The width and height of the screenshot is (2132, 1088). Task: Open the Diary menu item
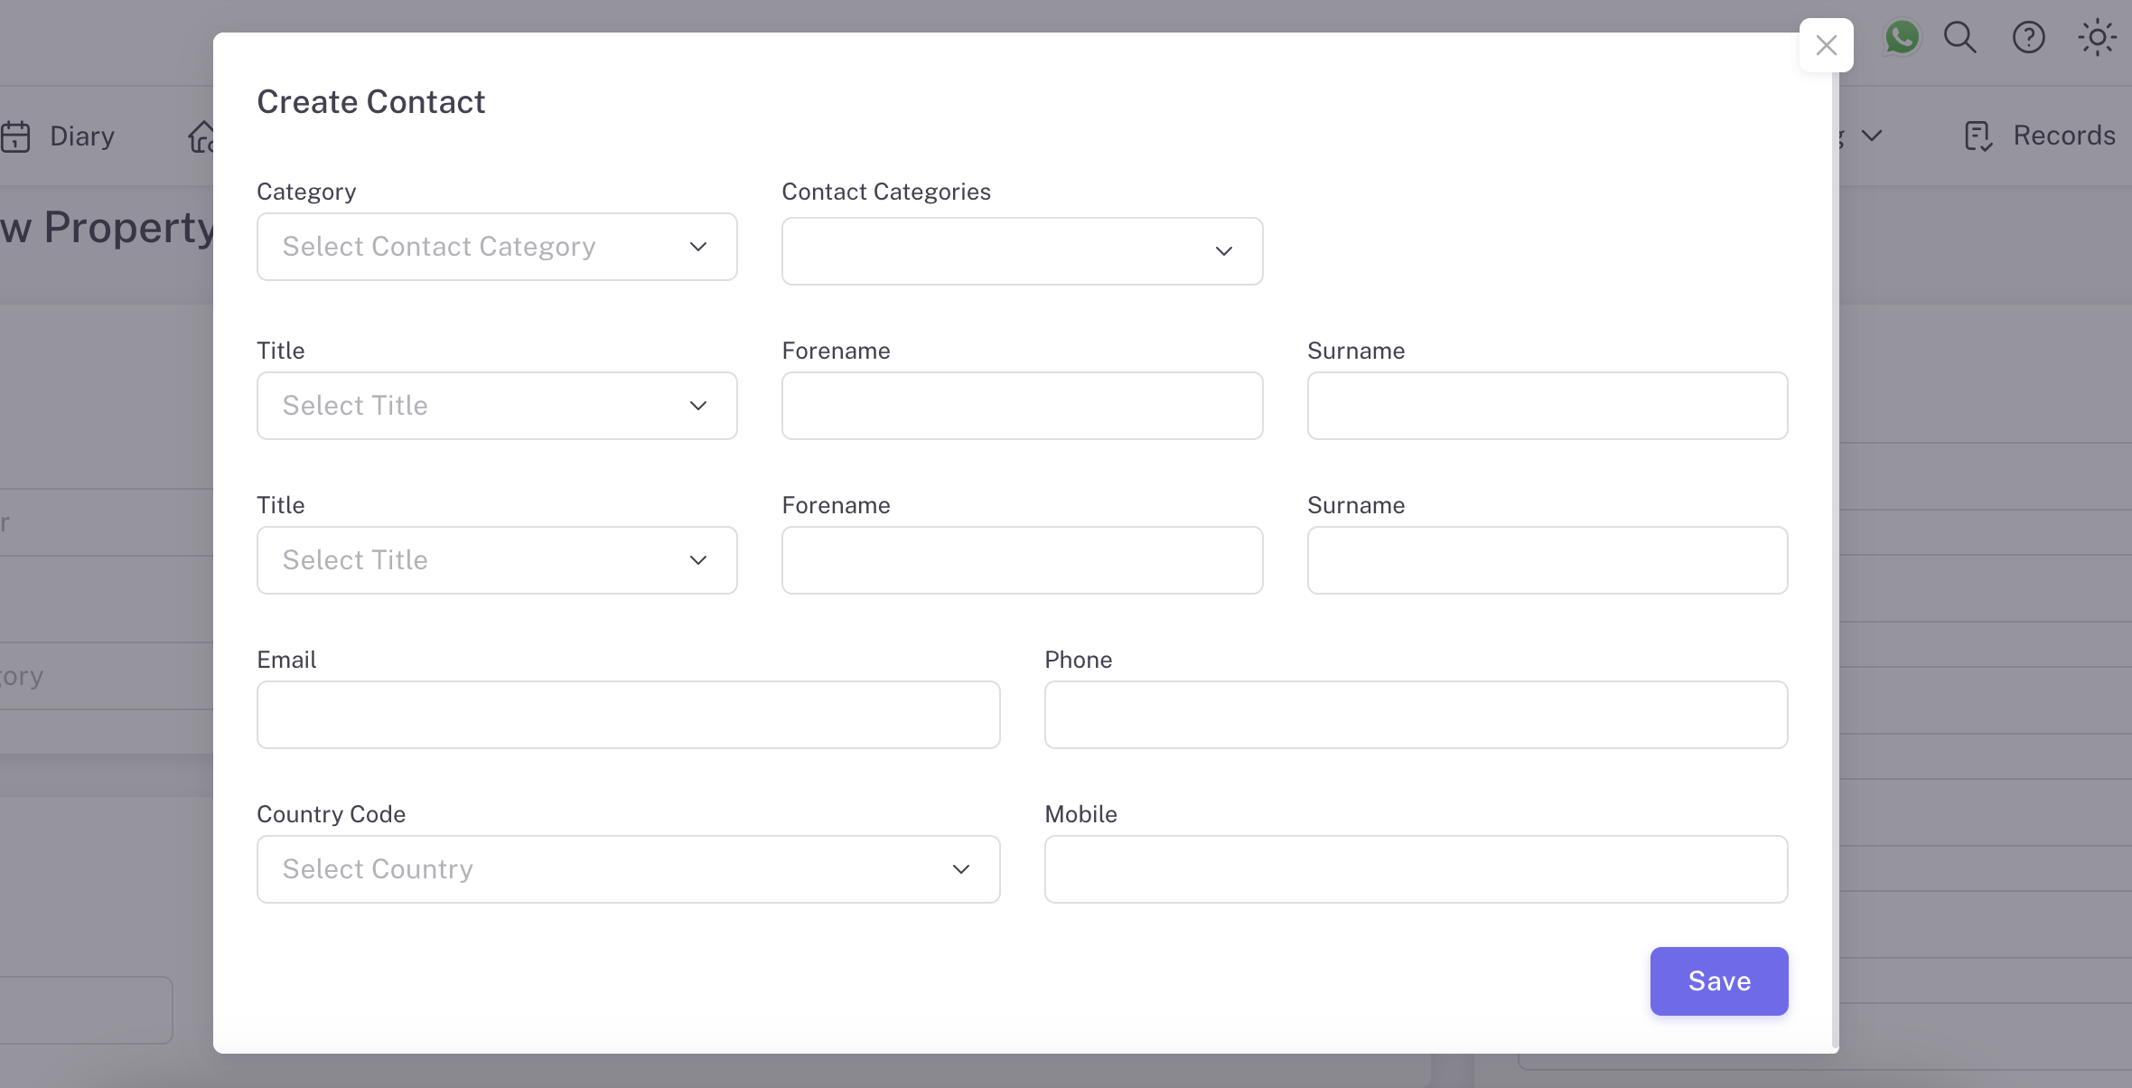[82, 136]
